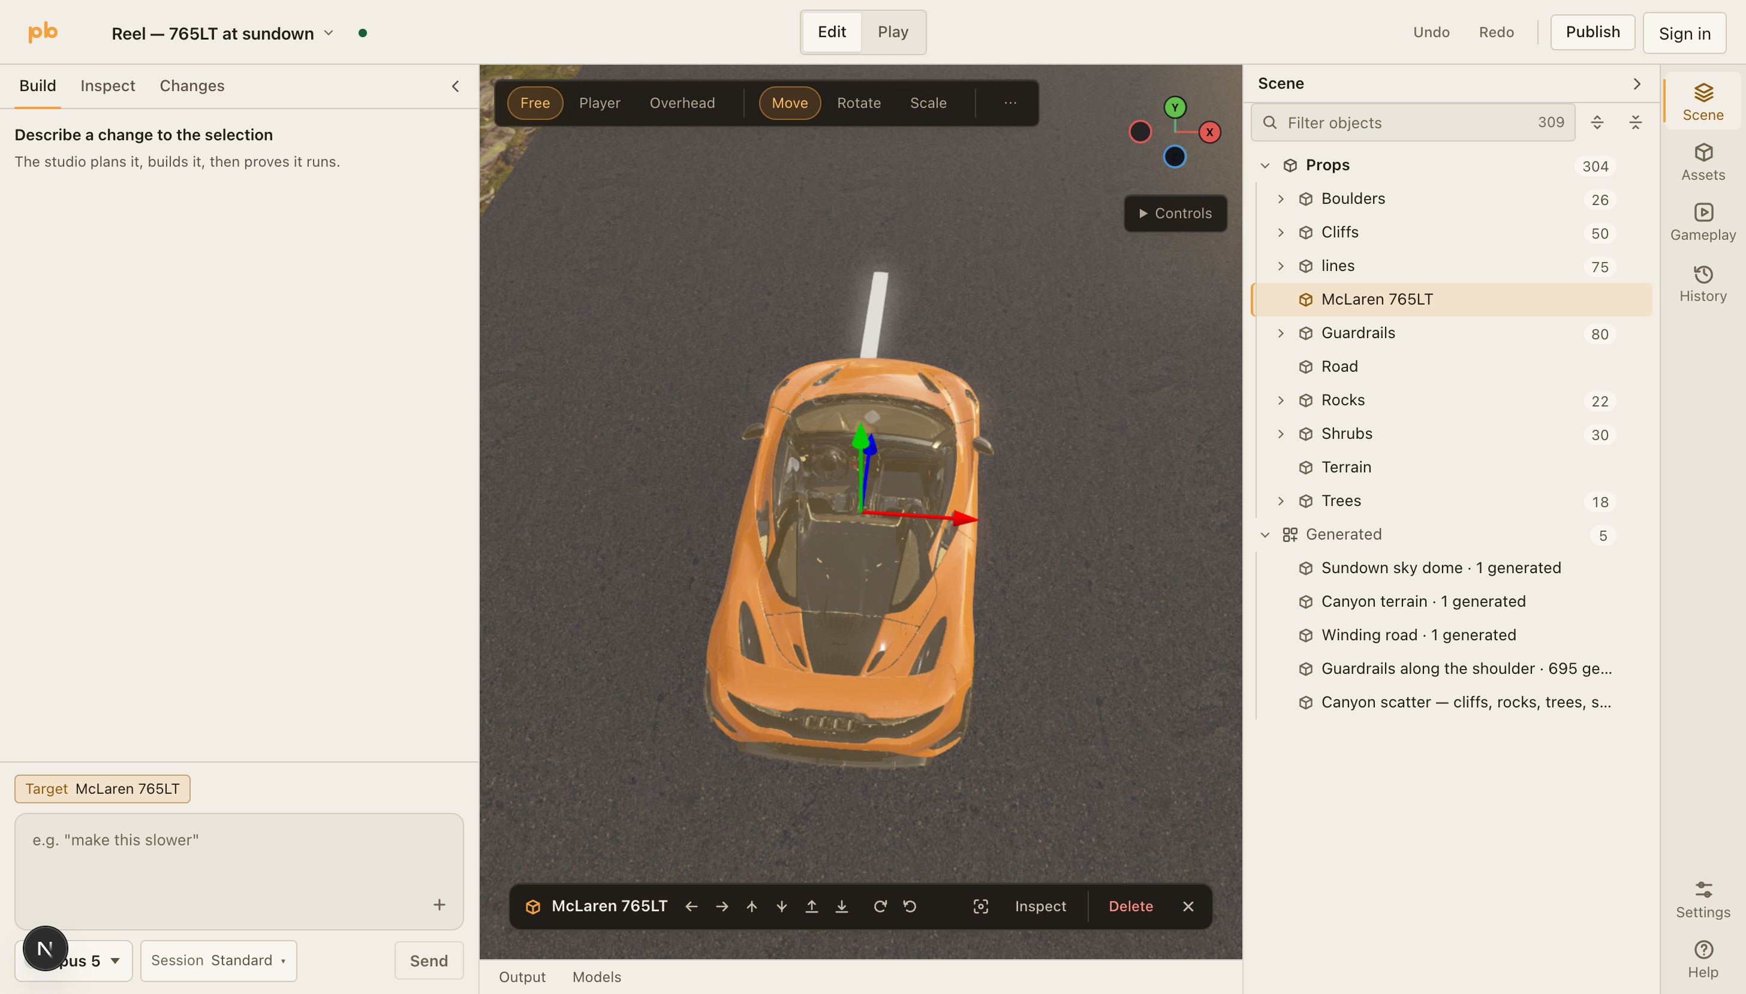Select the Rotate transform tool

(859, 103)
